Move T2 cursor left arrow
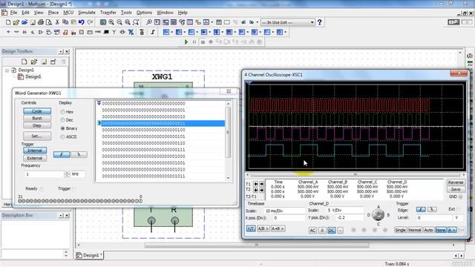The height and width of the screenshot is (267, 475). (255, 190)
